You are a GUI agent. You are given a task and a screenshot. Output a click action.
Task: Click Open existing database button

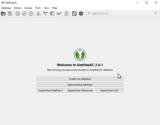coord(80,85)
